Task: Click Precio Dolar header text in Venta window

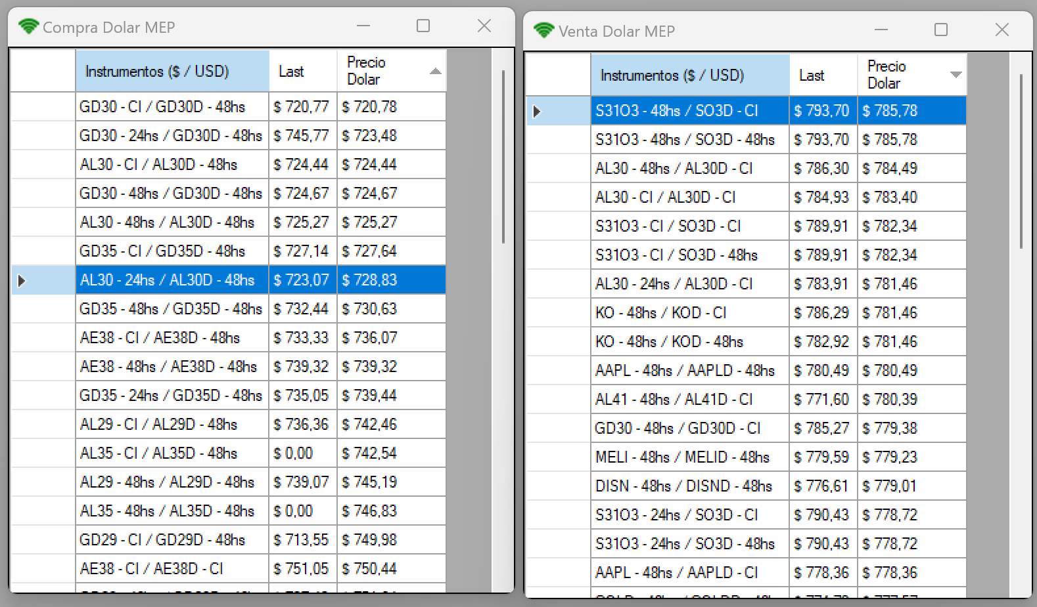Action: [887, 75]
